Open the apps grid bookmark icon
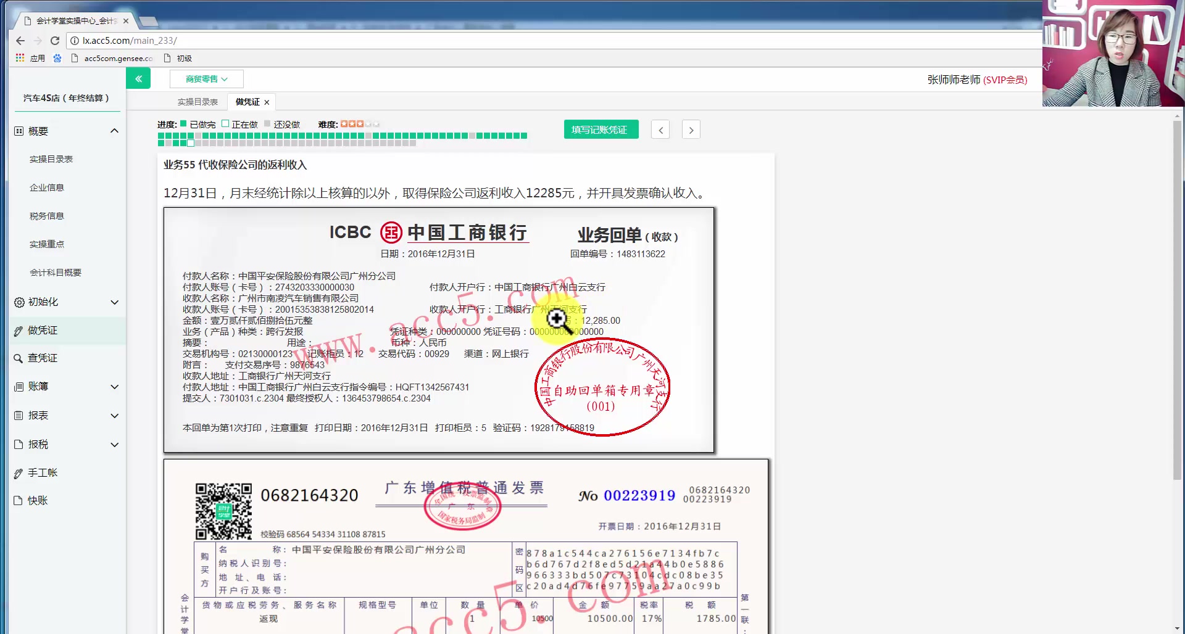The width and height of the screenshot is (1185, 634). (x=20, y=58)
